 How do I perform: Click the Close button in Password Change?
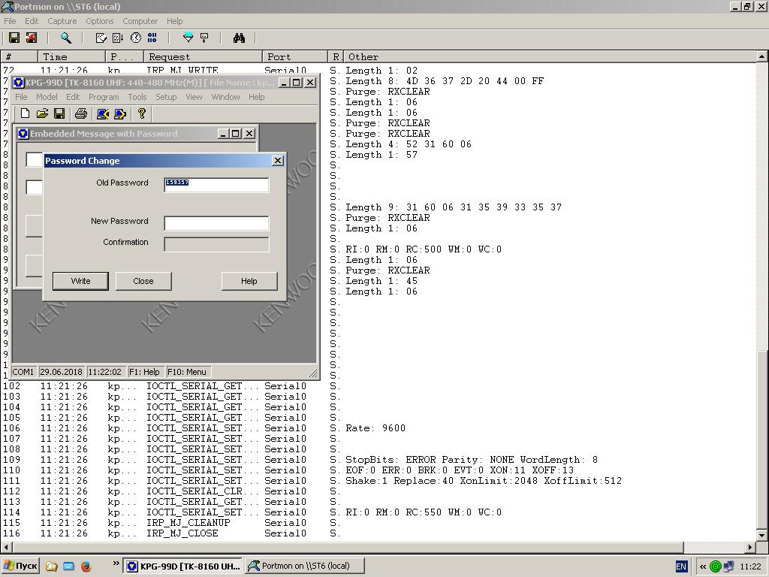point(143,281)
